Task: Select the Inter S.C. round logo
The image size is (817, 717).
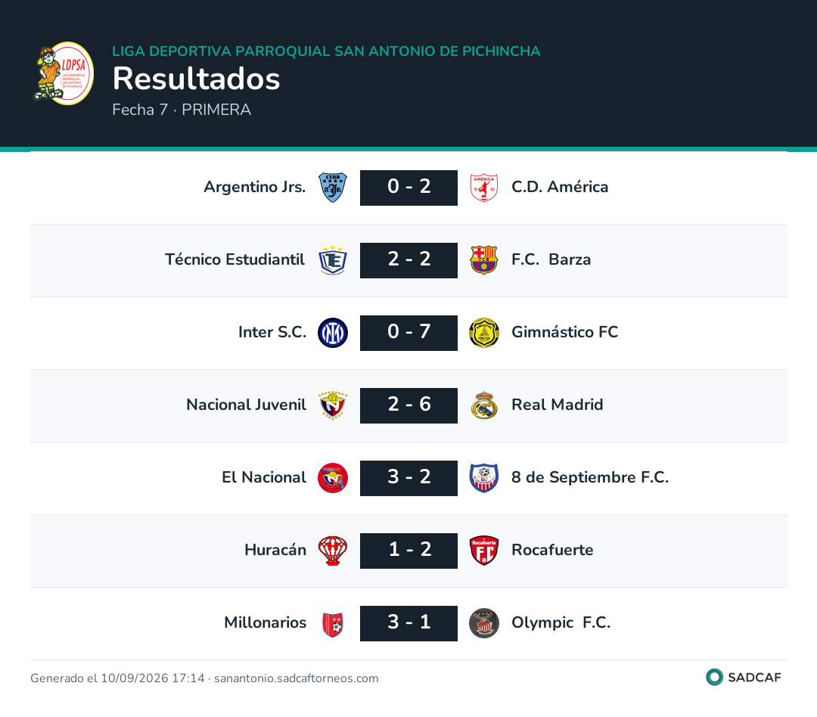Action: coord(333,333)
